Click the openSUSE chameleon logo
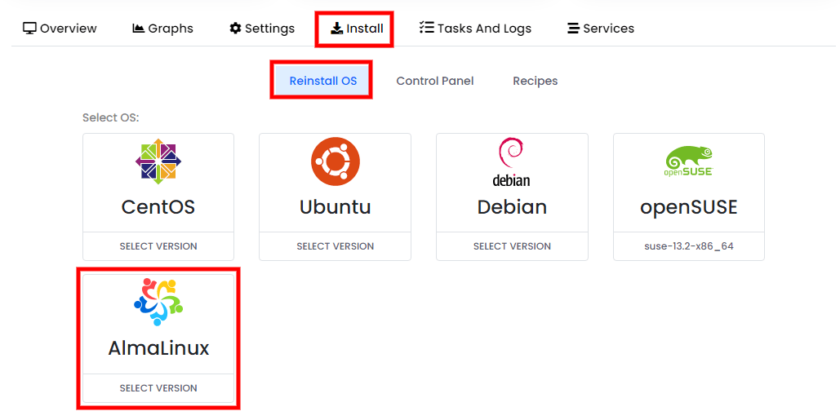This screenshot has height=420, width=840. pyautogui.click(x=689, y=161)
